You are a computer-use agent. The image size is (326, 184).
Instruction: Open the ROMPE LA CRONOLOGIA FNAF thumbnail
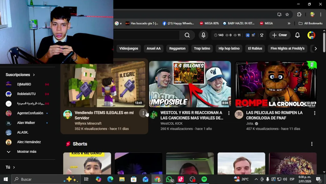tap(276, 84)
